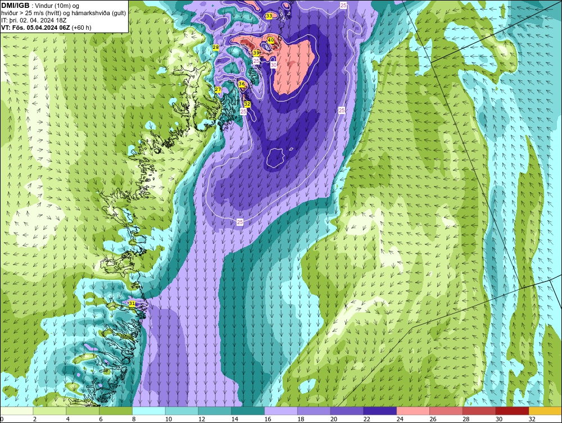The image size is (562, 423).
Task: Select the lowest 25 contour label on the map
Action: point(240,222)
